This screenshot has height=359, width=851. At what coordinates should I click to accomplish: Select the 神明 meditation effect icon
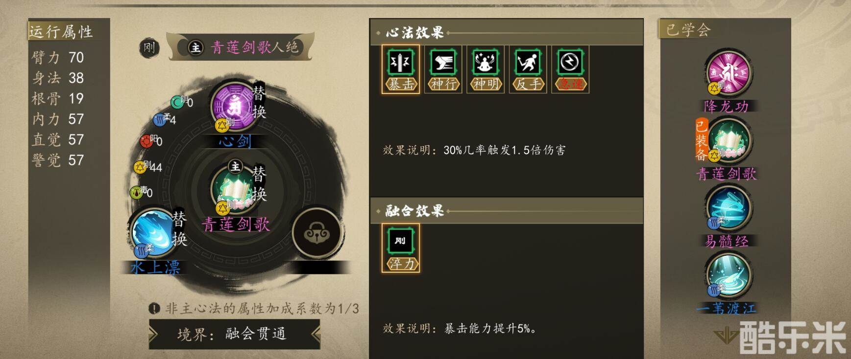tap(486, 69)
